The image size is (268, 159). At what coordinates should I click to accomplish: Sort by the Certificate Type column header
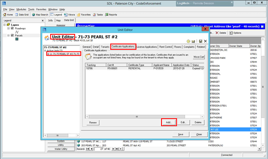pos(140,65)
